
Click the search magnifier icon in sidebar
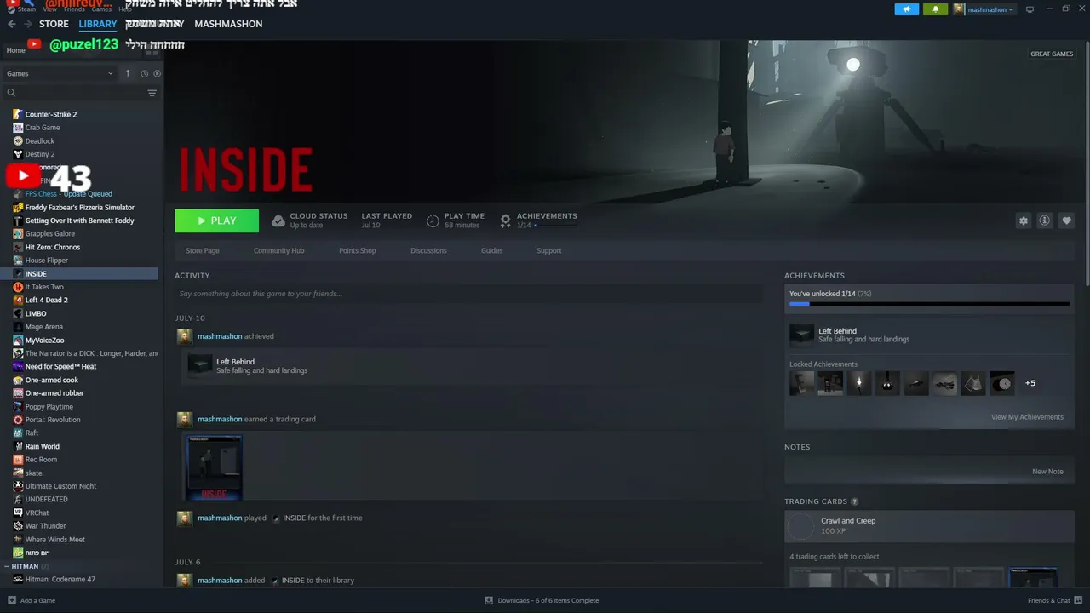11,93
